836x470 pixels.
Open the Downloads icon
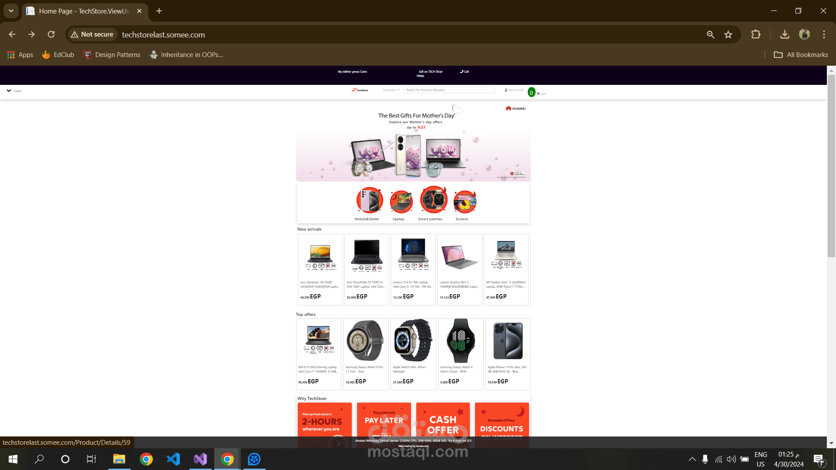(785, 34)
